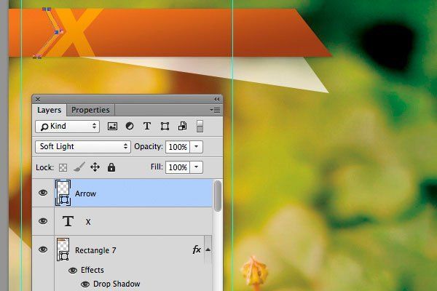437x291 pixels.
Task: Select the Drop Shadow effect entry
Action: pyautogui.click(x=117, y=284)
